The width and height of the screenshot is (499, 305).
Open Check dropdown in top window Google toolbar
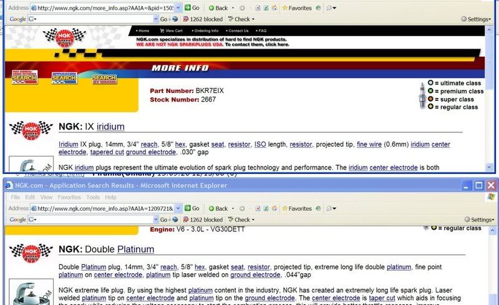(x=253, y=19)
